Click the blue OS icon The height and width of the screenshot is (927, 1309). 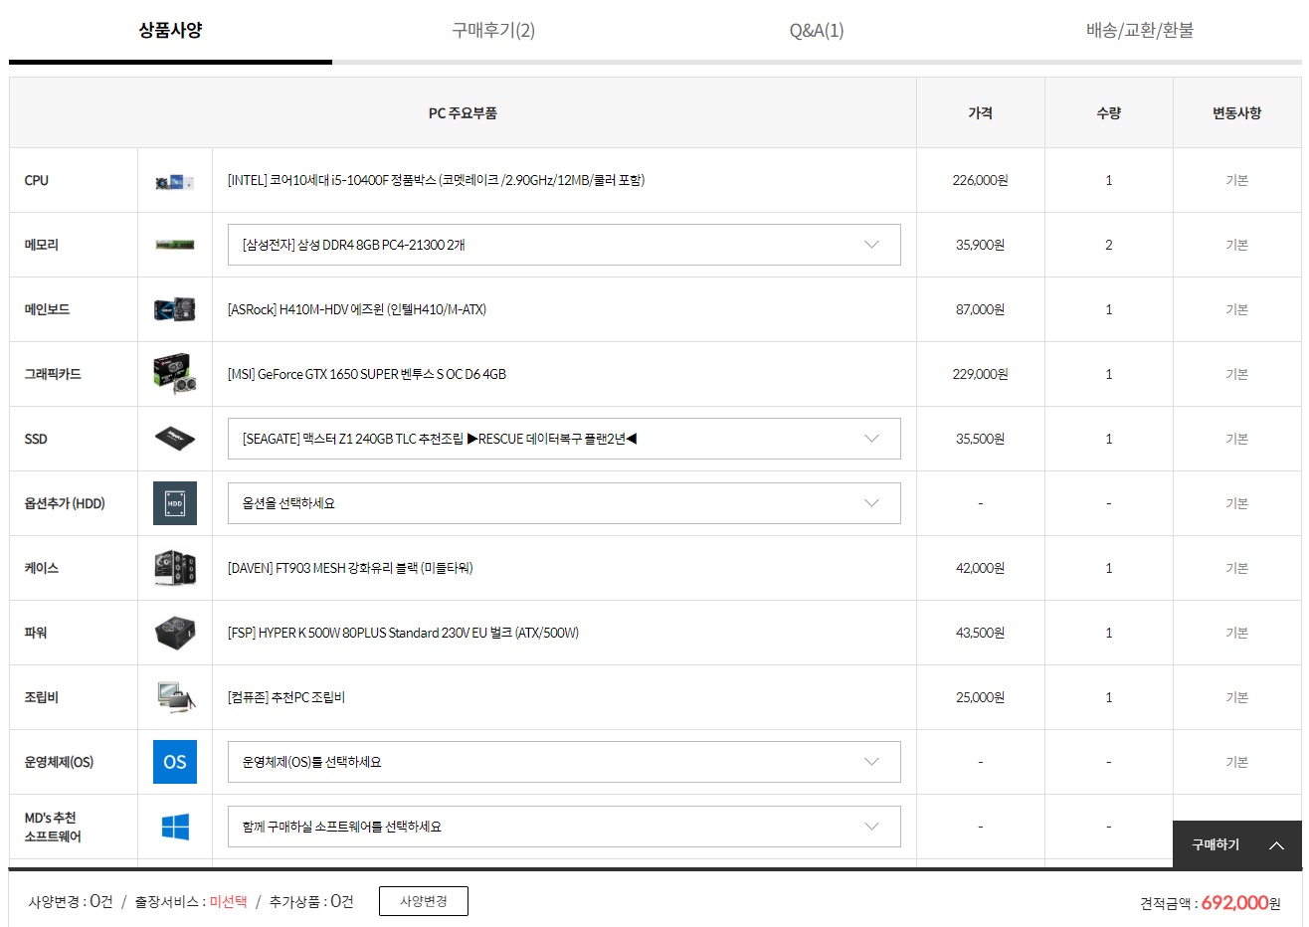pos(175,762)
